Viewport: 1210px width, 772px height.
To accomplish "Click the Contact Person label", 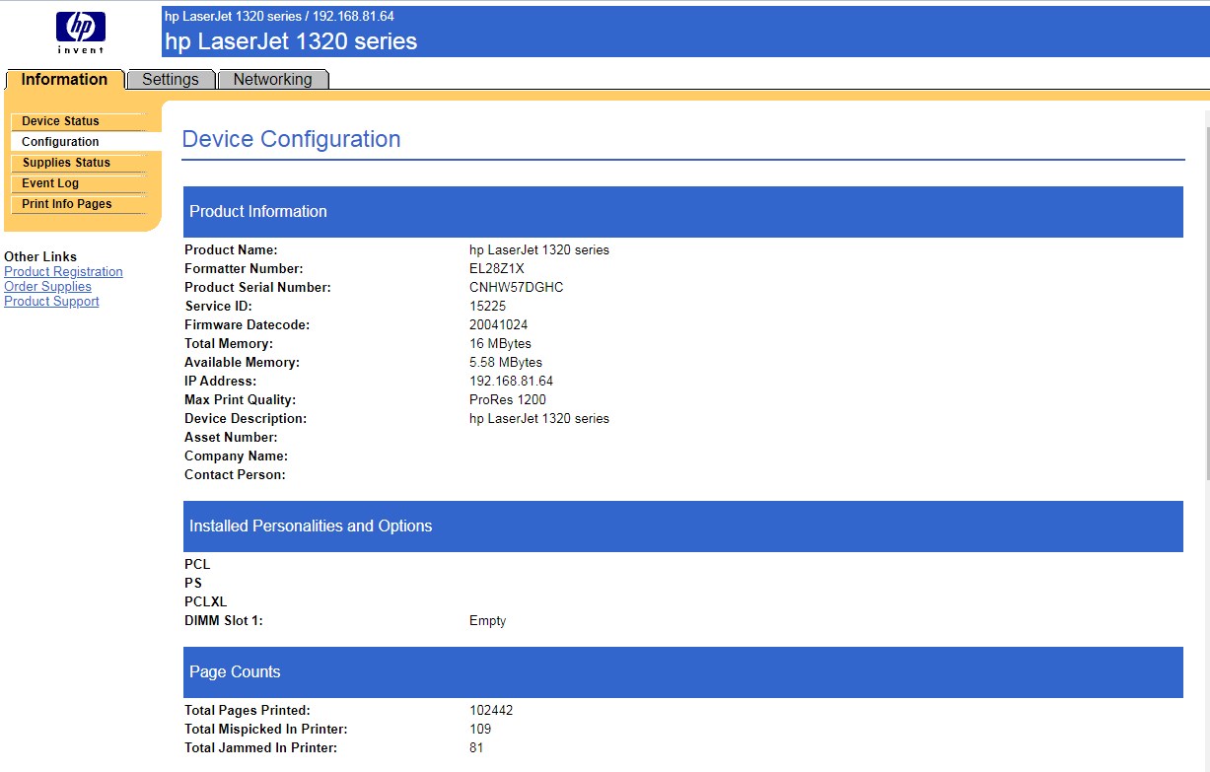I will pyautogui.click(x=235, y=475).
